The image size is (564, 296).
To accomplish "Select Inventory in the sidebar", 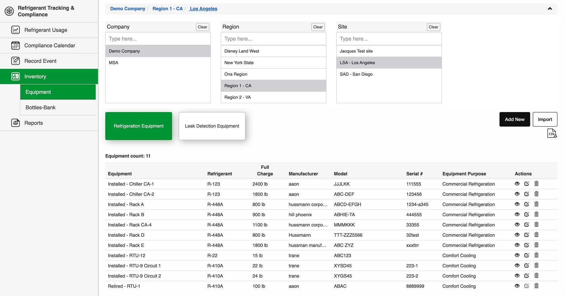I will (x=49, y=76).
